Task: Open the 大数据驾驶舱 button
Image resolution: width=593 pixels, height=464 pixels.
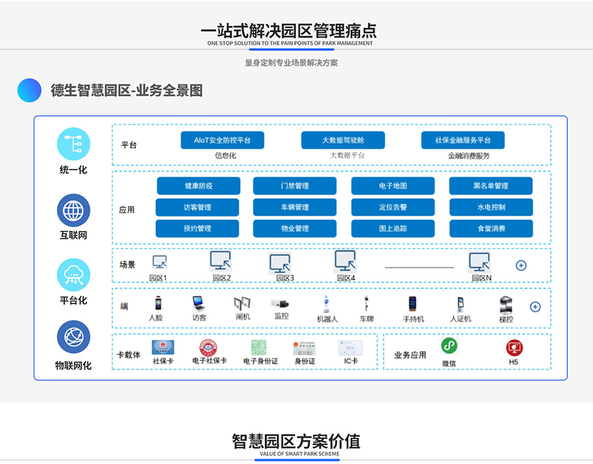Action: point(343,140)
